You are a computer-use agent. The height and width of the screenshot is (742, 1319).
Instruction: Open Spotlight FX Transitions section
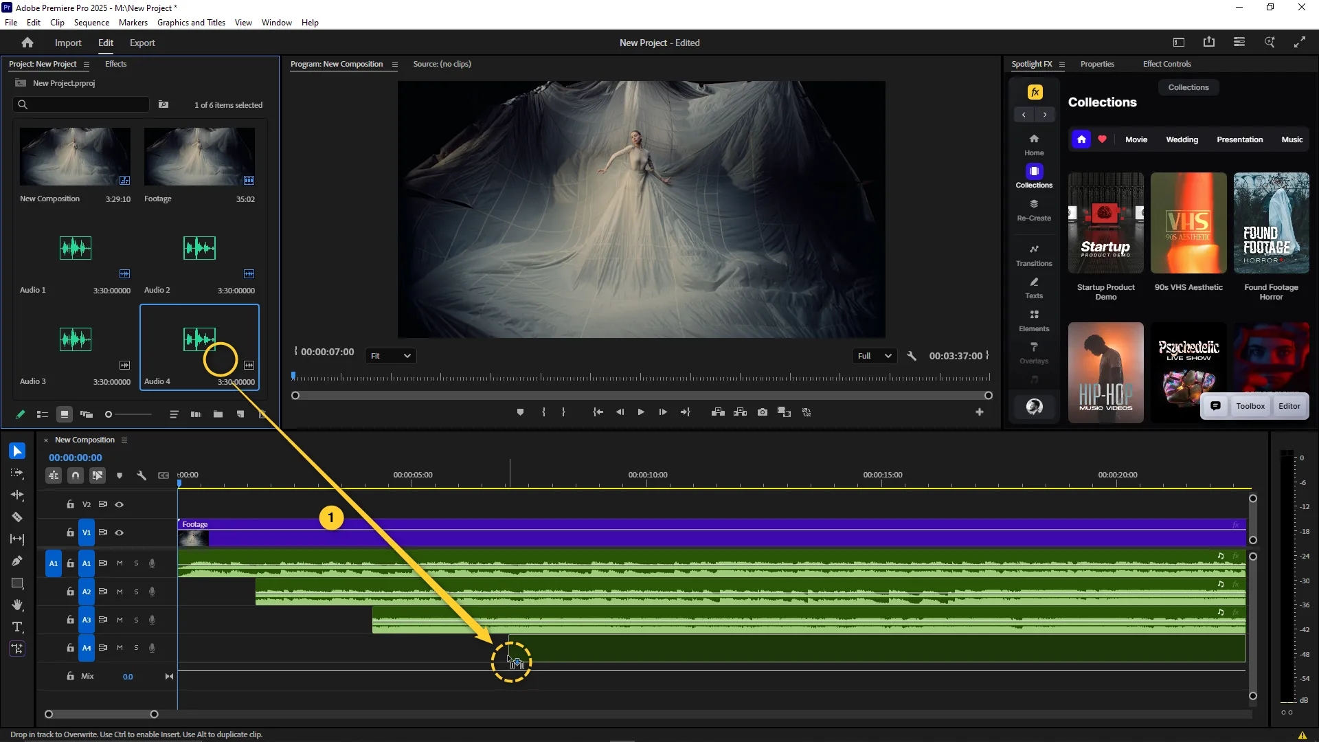click(x=1034, y=255)
